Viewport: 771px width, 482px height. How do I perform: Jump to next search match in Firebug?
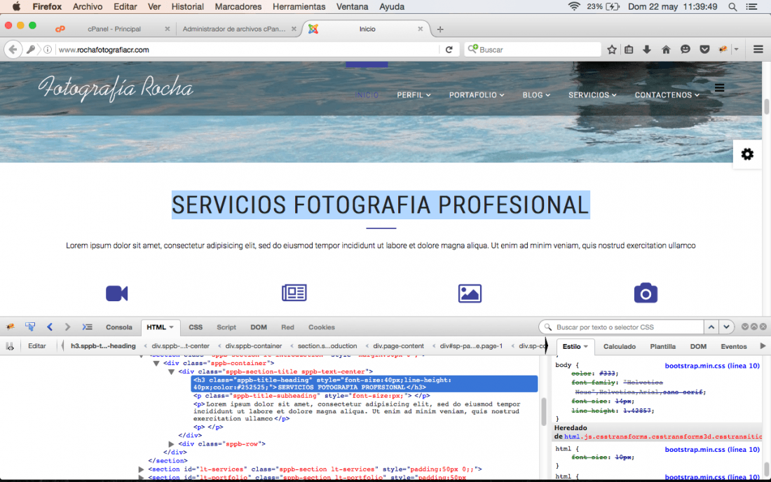pos(726,326)
